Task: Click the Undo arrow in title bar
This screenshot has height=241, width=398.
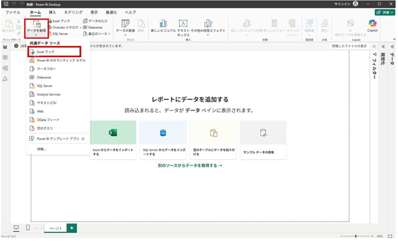Action: coord(14,4)
